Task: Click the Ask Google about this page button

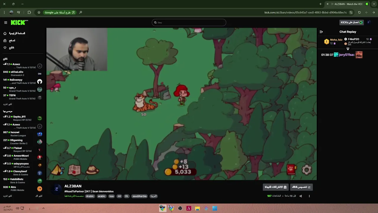Action: 60,12
